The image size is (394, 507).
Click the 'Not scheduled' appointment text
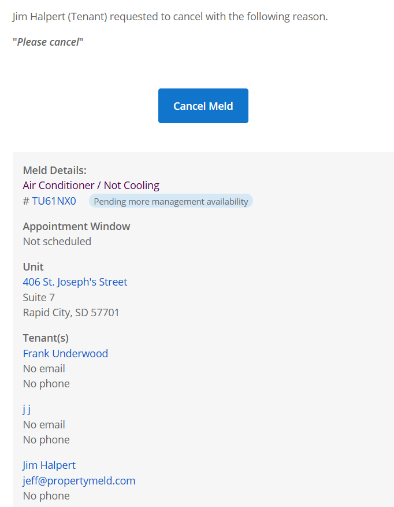[57, 241]
